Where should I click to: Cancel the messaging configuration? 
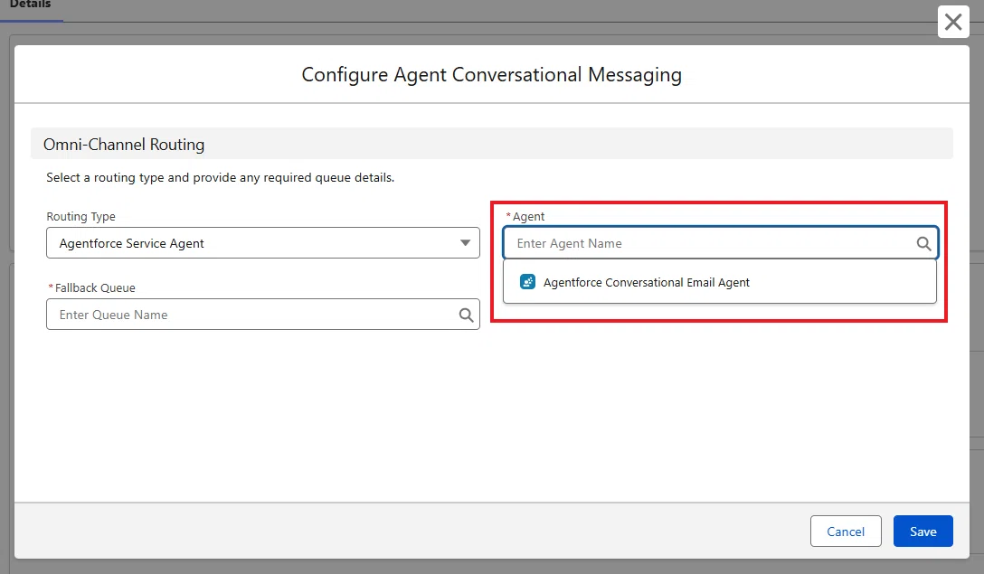click(x=846, y=532)
